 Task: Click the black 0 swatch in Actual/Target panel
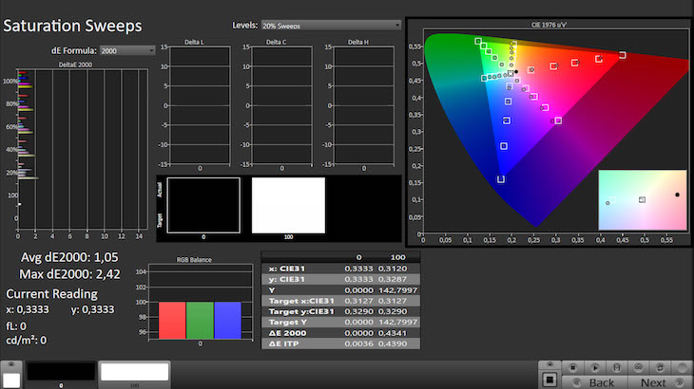pos(203,205)
